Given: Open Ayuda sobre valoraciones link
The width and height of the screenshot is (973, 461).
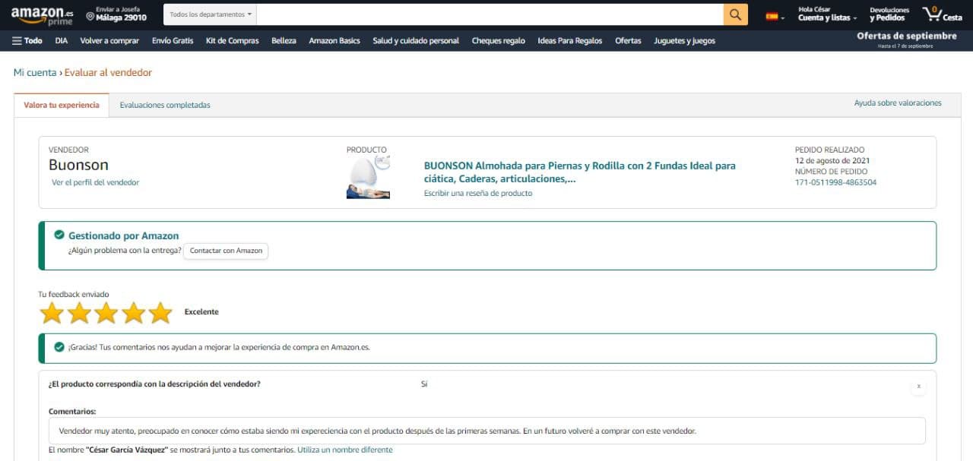Looking at the screenshot, I should tap(898, 103).
